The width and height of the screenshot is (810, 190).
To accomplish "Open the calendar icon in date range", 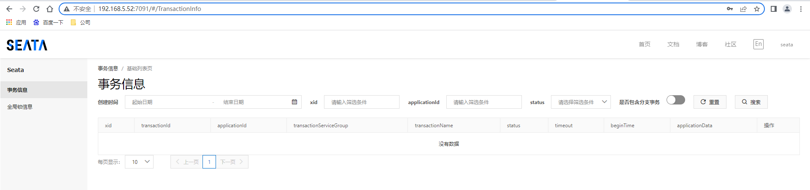I will (x=294, y=102).
